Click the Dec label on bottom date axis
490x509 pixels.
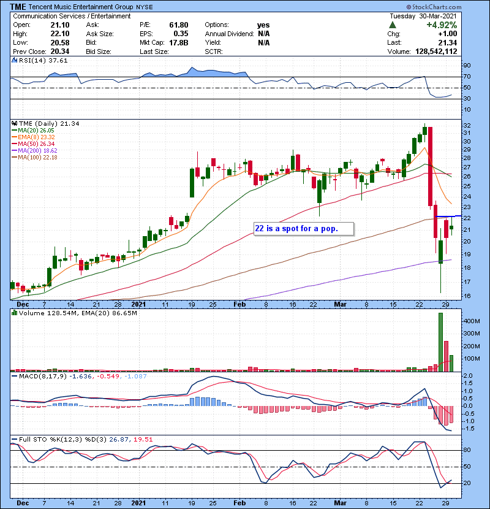click(x=23, y=503)
